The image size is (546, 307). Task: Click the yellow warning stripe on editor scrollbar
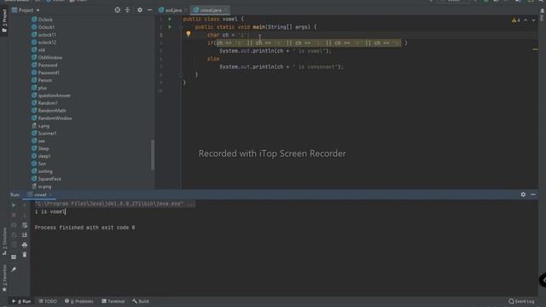(x=535, y=49)
